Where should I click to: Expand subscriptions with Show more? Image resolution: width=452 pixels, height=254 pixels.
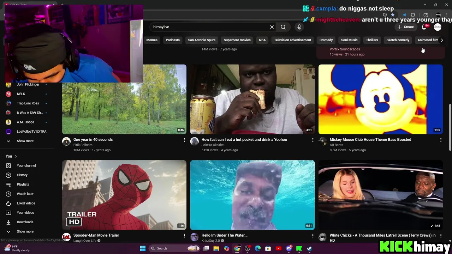[25, 141]
